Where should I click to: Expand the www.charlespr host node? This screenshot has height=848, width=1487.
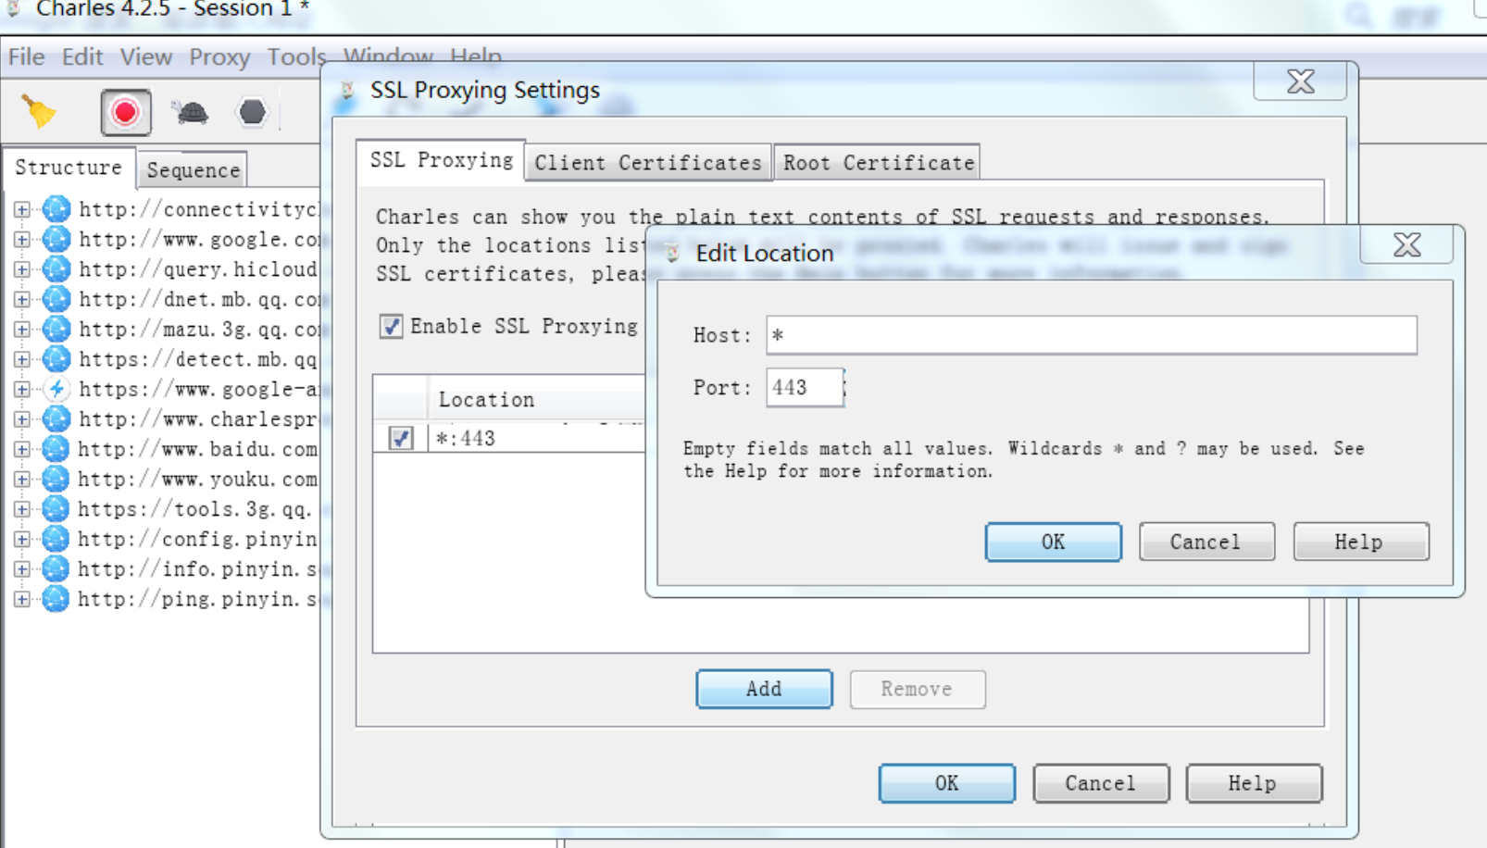21,419
